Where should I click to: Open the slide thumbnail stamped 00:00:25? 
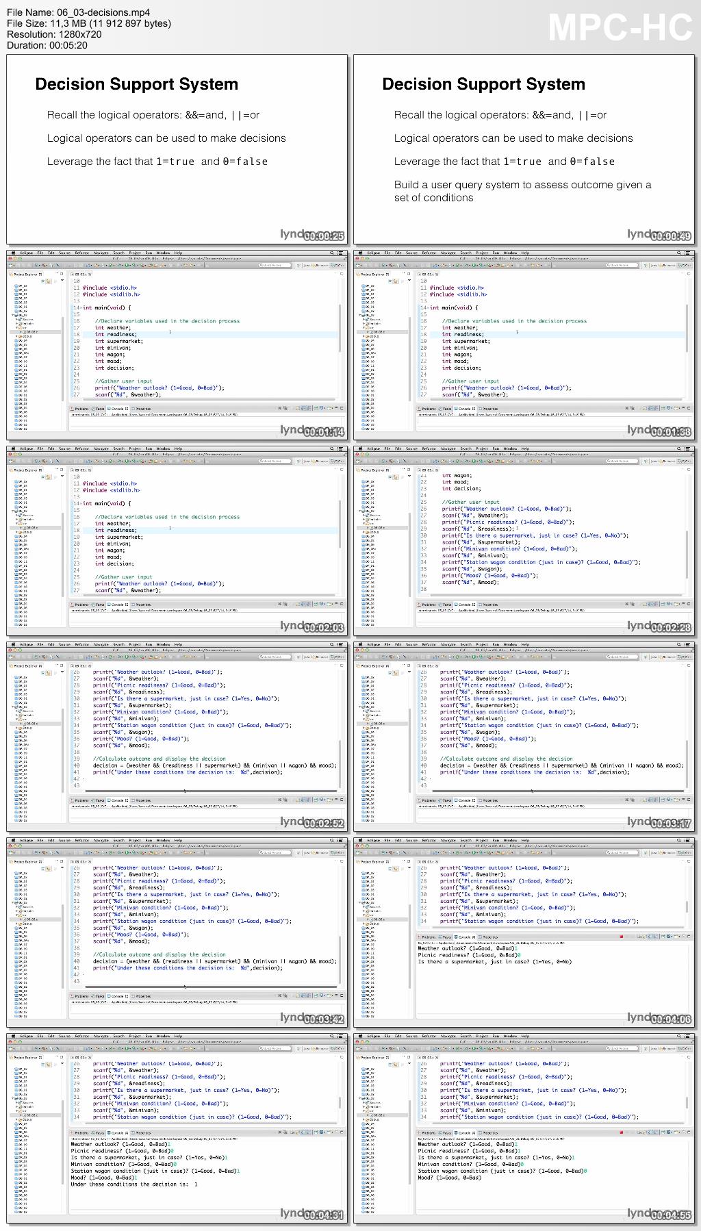(177, 149)
